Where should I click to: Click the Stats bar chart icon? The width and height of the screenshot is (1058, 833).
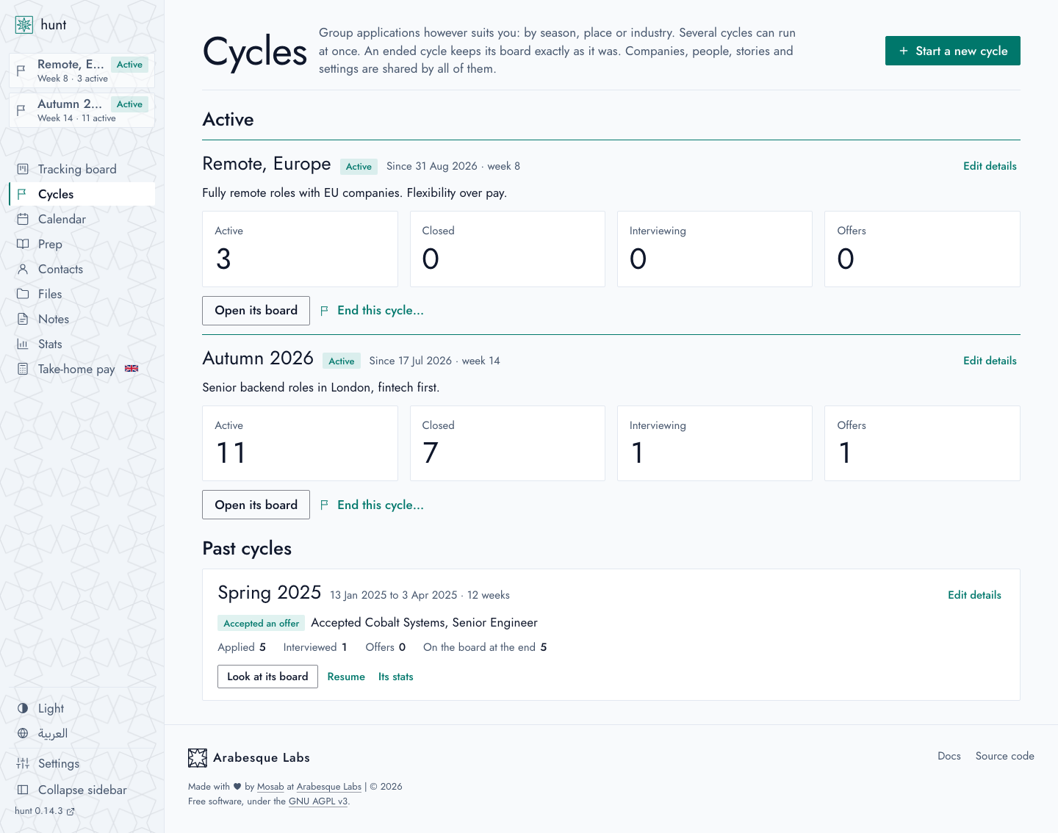click(x=23, y=344)
